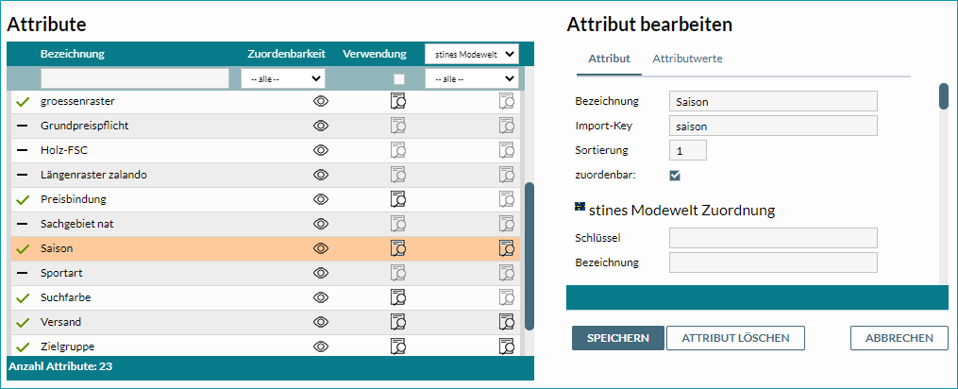Open the stines Modewelt icon for Sportart

507,272
